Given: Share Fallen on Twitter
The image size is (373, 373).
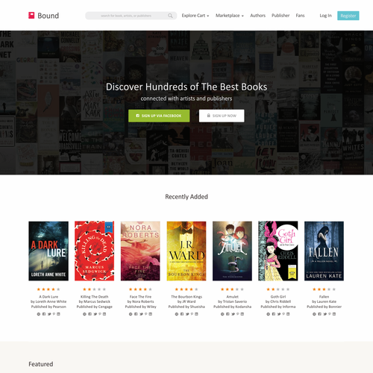Looking at the screenshot, I should click(325, 314).
